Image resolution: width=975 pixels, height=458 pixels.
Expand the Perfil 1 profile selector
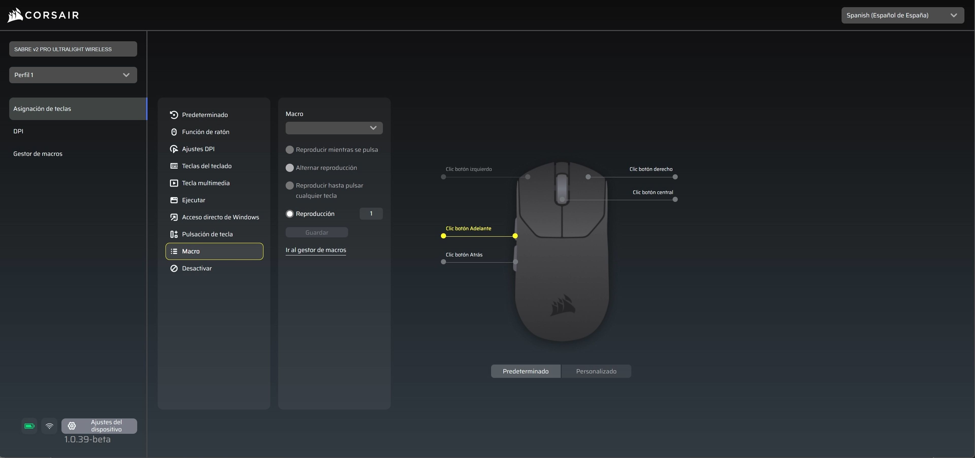pyautogui.click(x=73, y=75)
